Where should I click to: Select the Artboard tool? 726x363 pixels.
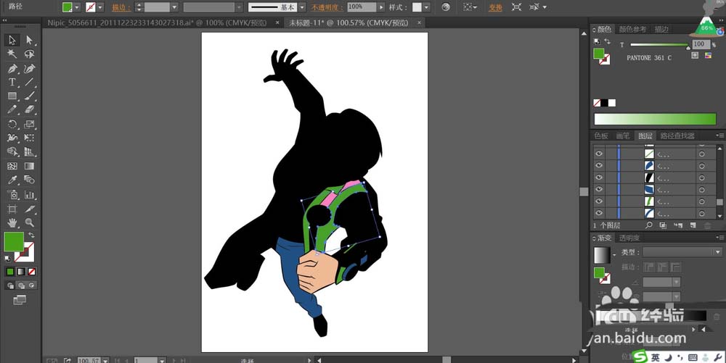point(12,209)
